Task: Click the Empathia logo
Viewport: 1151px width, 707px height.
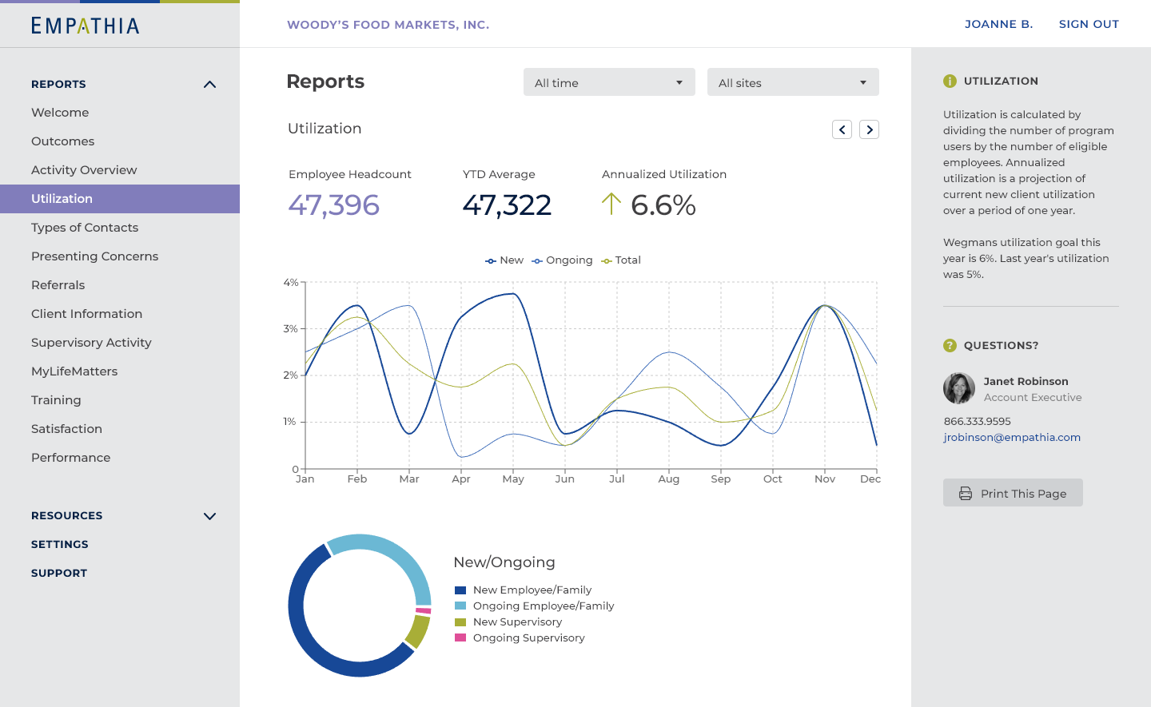Action: pos(86,26)
